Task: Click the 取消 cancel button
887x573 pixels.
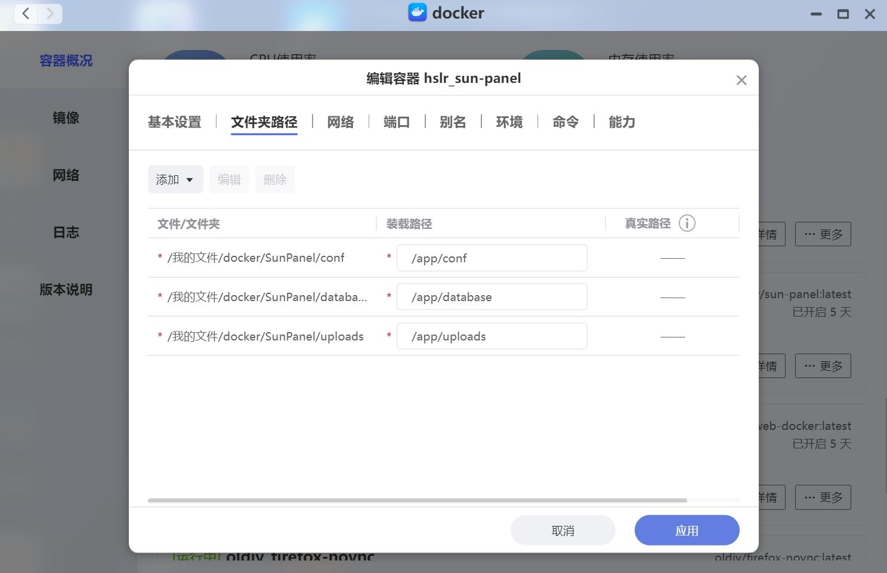Action: (563, 529)
